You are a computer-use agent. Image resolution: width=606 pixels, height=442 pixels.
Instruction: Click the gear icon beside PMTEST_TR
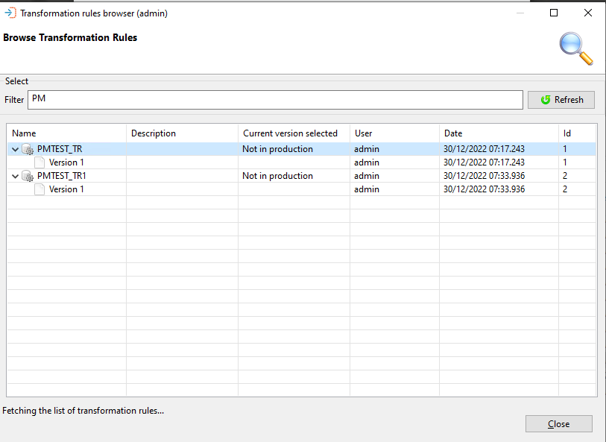point(28,149)
